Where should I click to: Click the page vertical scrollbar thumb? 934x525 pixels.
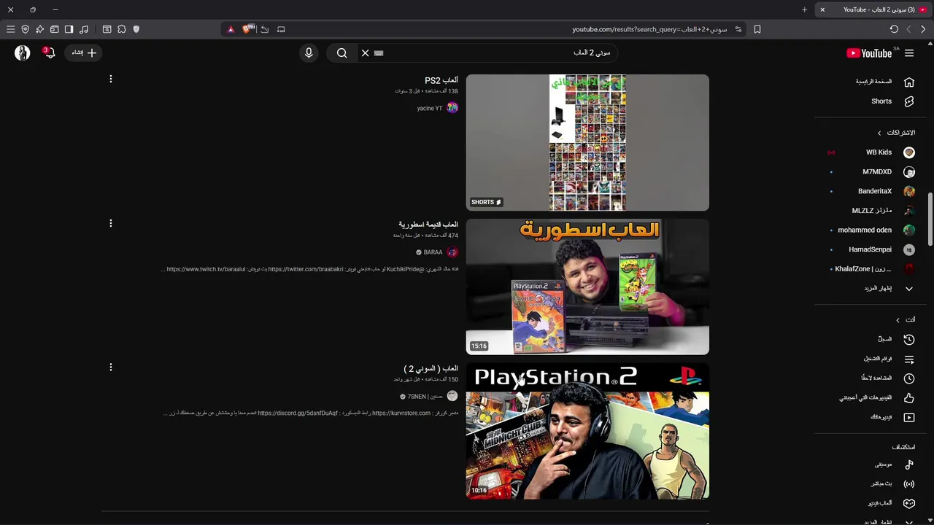tap(930, 220)
